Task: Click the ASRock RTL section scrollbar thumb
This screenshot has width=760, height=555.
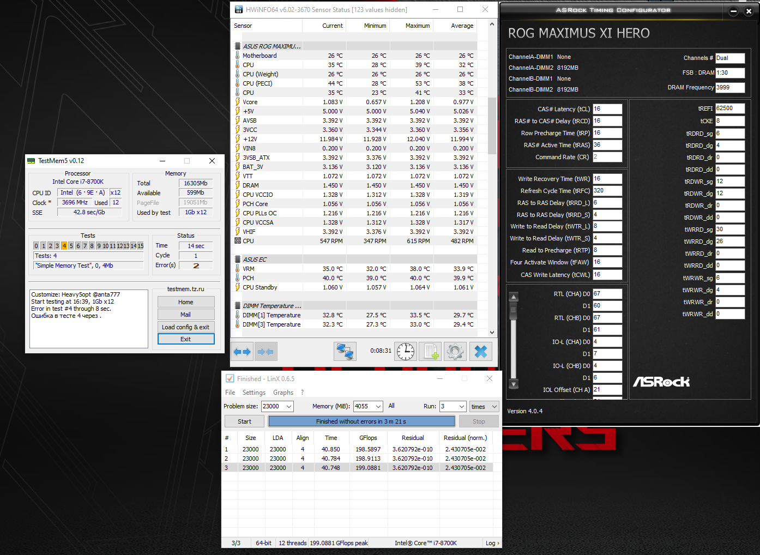Action: tap(513, 311)
